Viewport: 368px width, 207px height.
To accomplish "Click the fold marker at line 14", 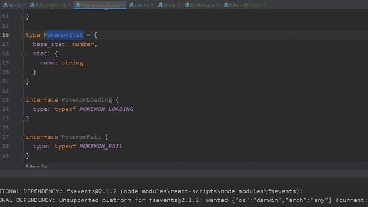I will tap(23, 17).
